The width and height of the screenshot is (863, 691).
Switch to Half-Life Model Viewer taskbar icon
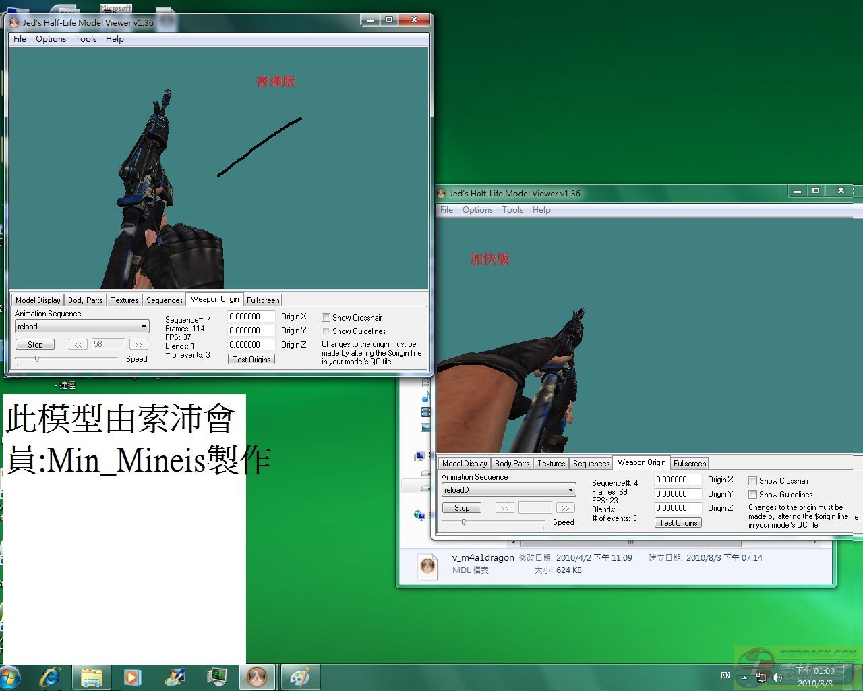(x=257, y=676)
